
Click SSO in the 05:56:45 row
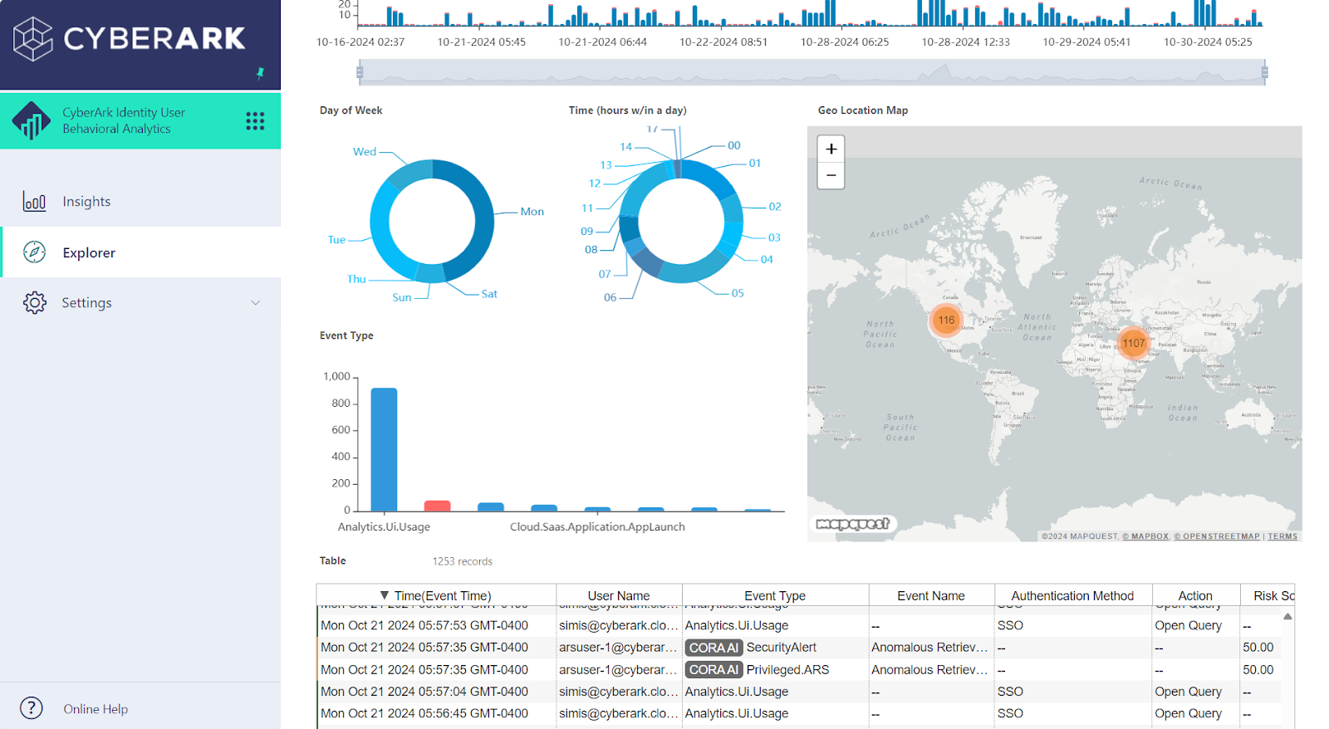coord(1010,713)
